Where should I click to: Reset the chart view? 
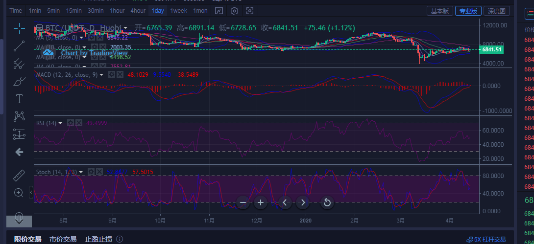pos(327,202)
